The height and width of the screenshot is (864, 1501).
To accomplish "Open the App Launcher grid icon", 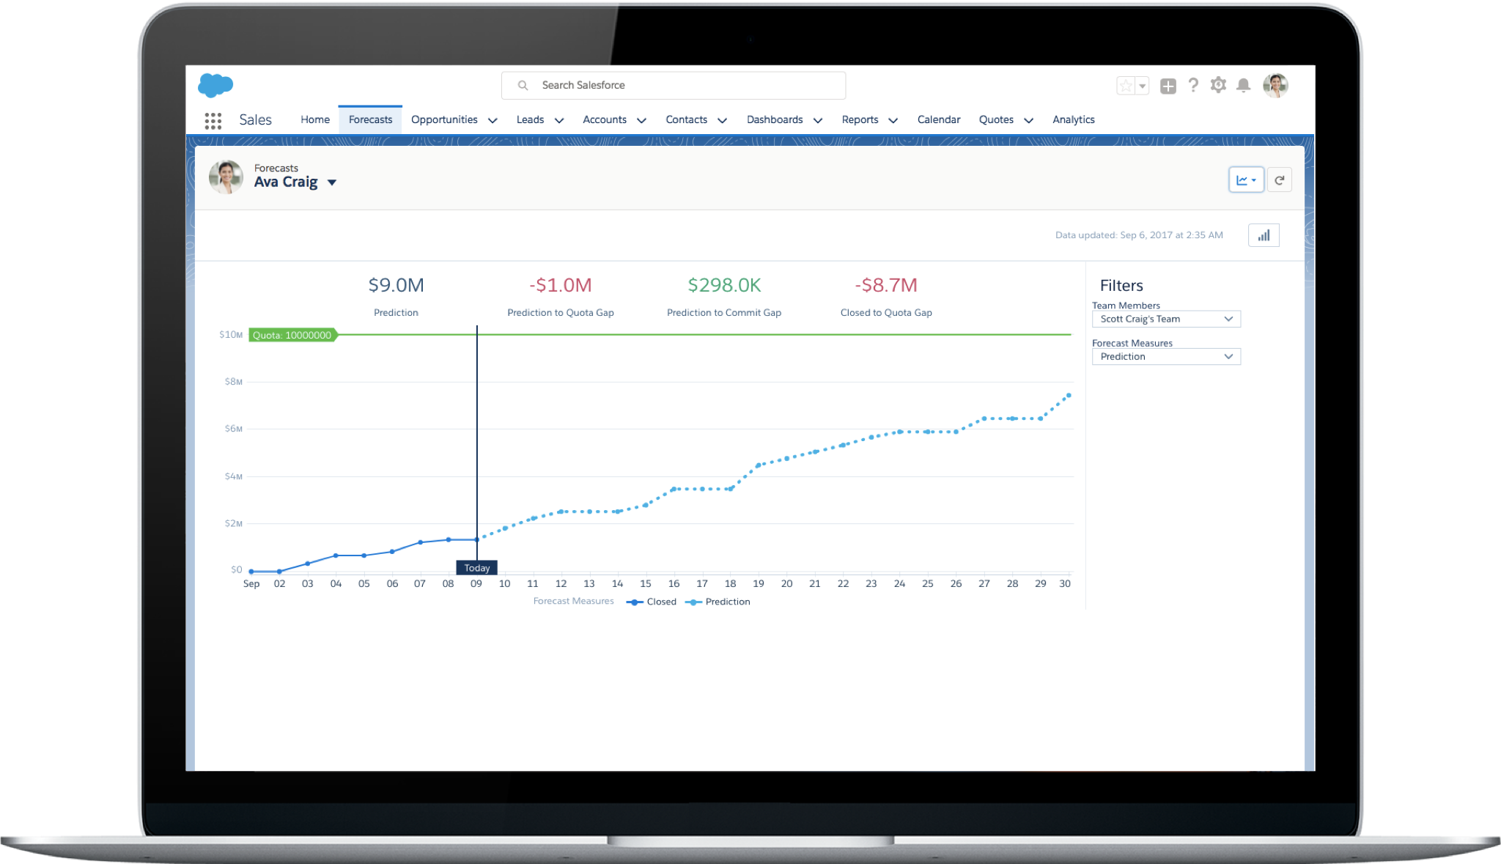I will click(213, 120).
